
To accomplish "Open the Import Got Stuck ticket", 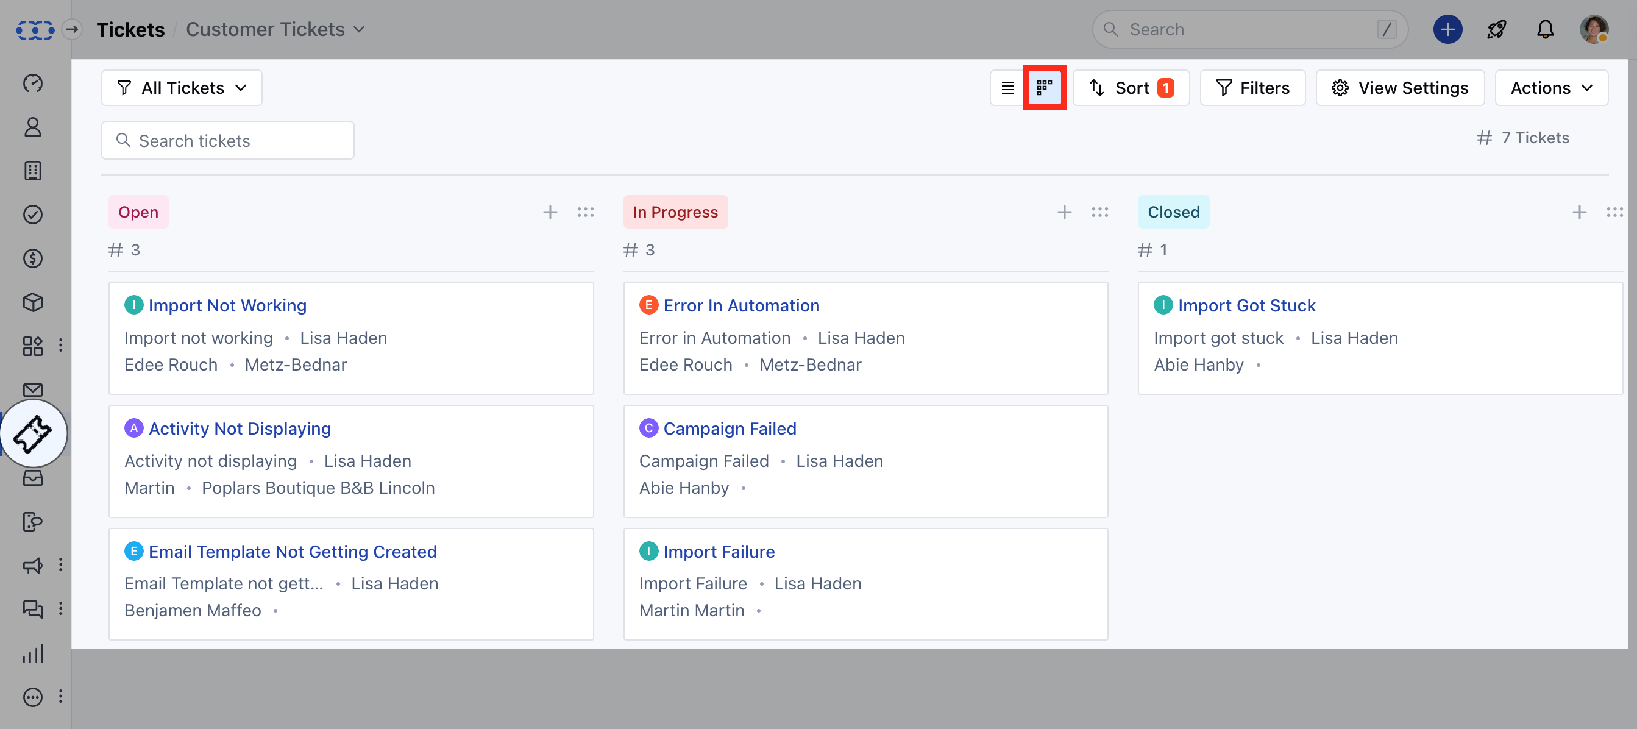I will point(1247,306).
